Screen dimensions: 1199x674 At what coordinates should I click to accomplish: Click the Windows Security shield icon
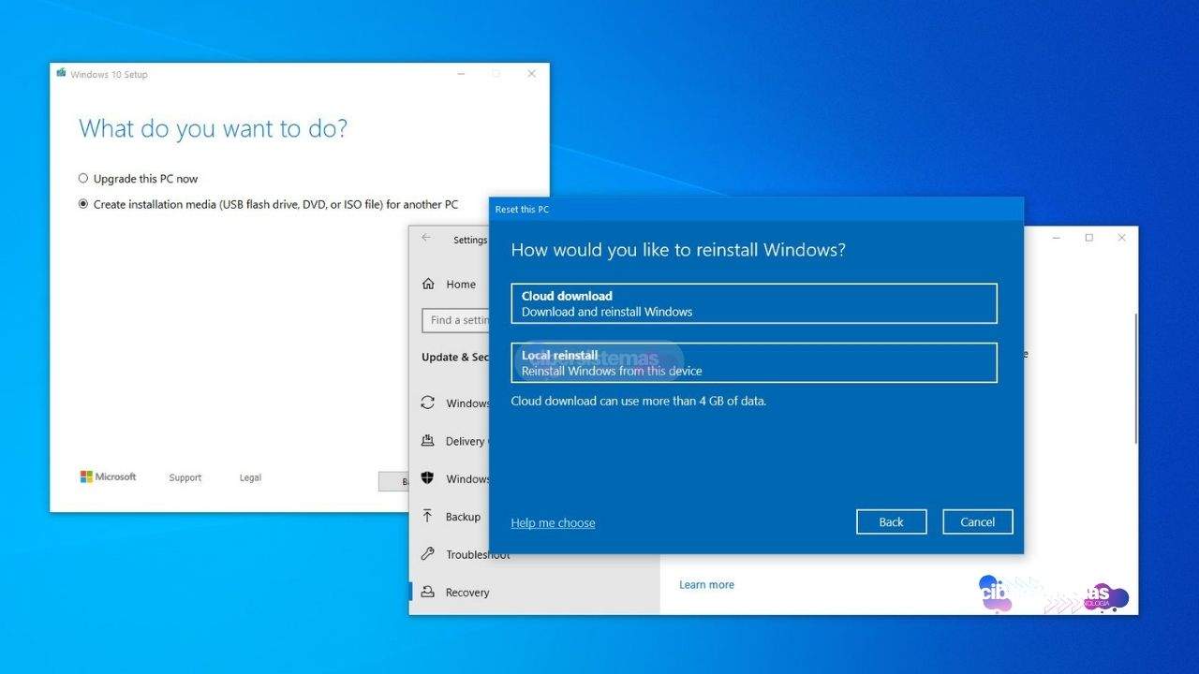(x=428, y=478)
